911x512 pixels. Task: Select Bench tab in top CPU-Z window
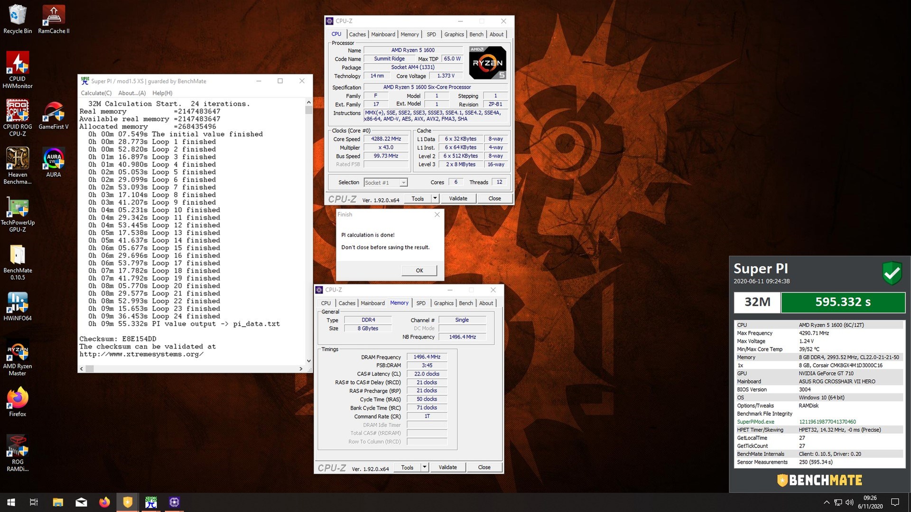(x=476, y=34)
